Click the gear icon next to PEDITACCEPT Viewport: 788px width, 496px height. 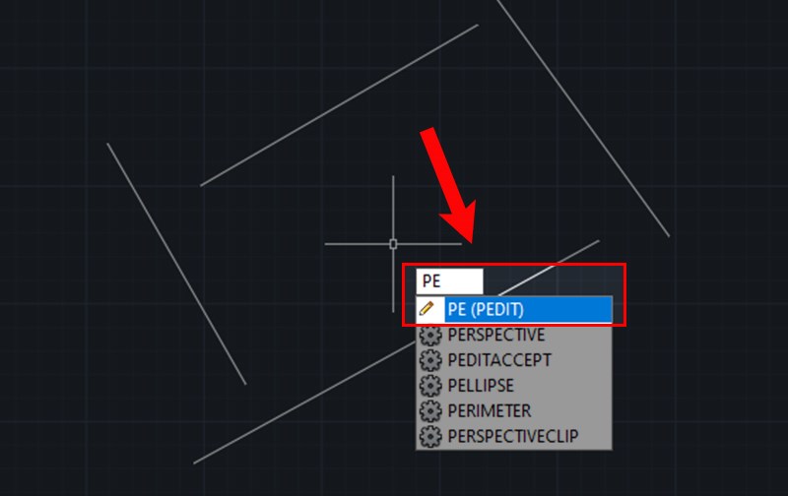430,360
